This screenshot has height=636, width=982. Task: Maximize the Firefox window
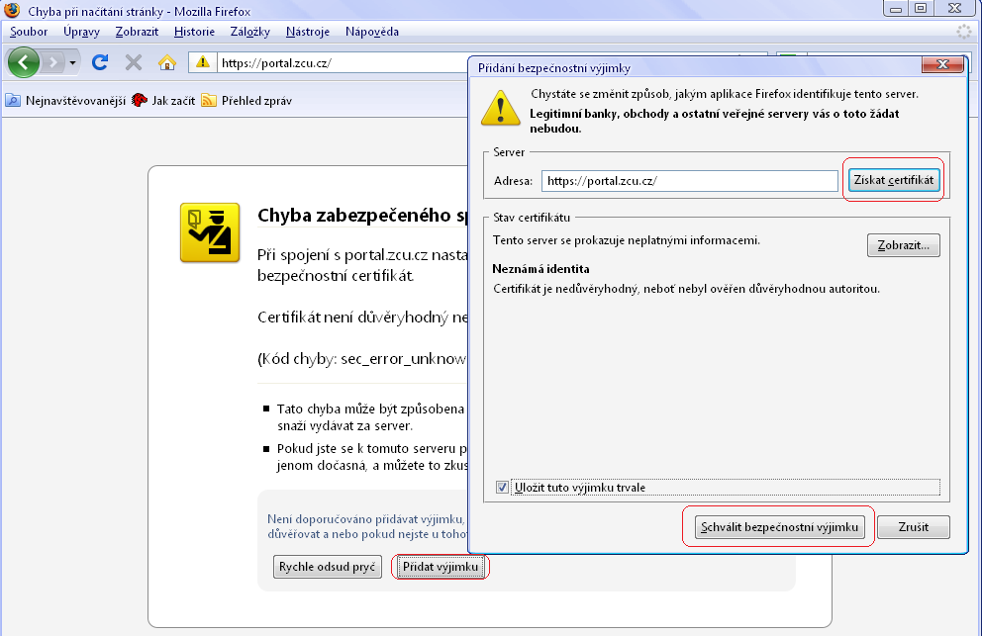[921, 8]
